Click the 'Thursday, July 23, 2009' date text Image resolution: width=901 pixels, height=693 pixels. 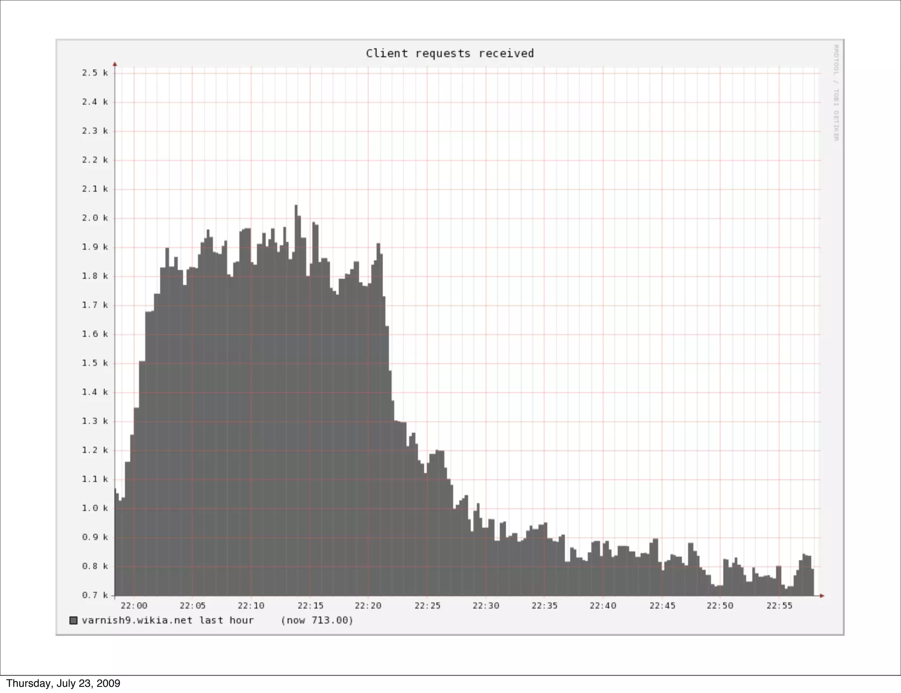[x=63, y=683]
